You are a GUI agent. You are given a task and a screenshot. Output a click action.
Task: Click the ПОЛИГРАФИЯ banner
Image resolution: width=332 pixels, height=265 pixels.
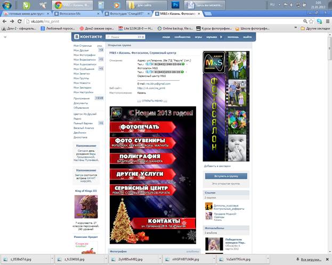(x=143, y=158)
